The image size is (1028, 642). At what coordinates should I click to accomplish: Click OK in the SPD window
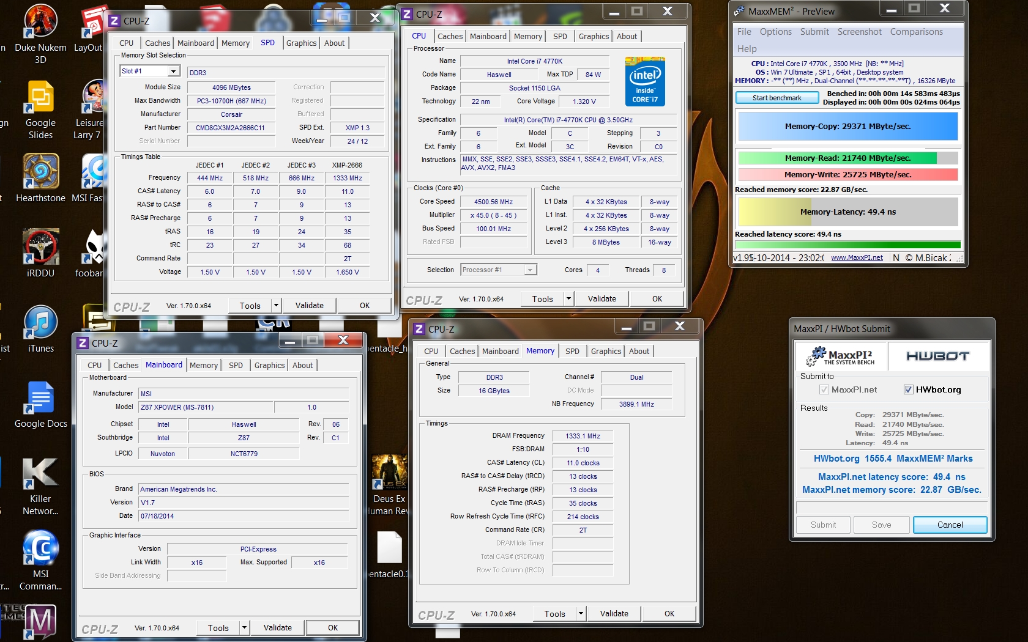pyautogui.click(x=365, y=305)
